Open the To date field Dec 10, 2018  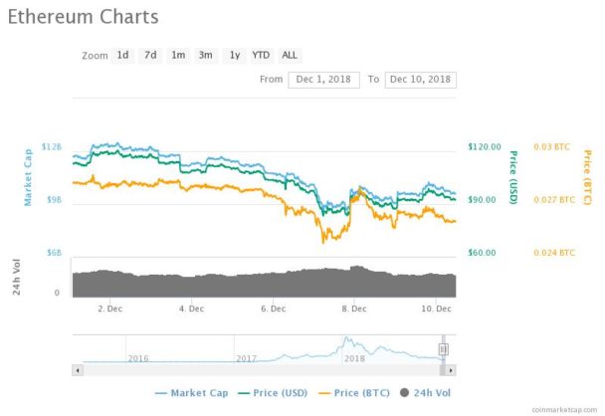click(x=421, y=80)
